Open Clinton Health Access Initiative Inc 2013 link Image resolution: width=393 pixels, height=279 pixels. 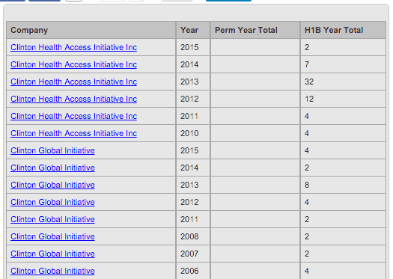point(73,82)
